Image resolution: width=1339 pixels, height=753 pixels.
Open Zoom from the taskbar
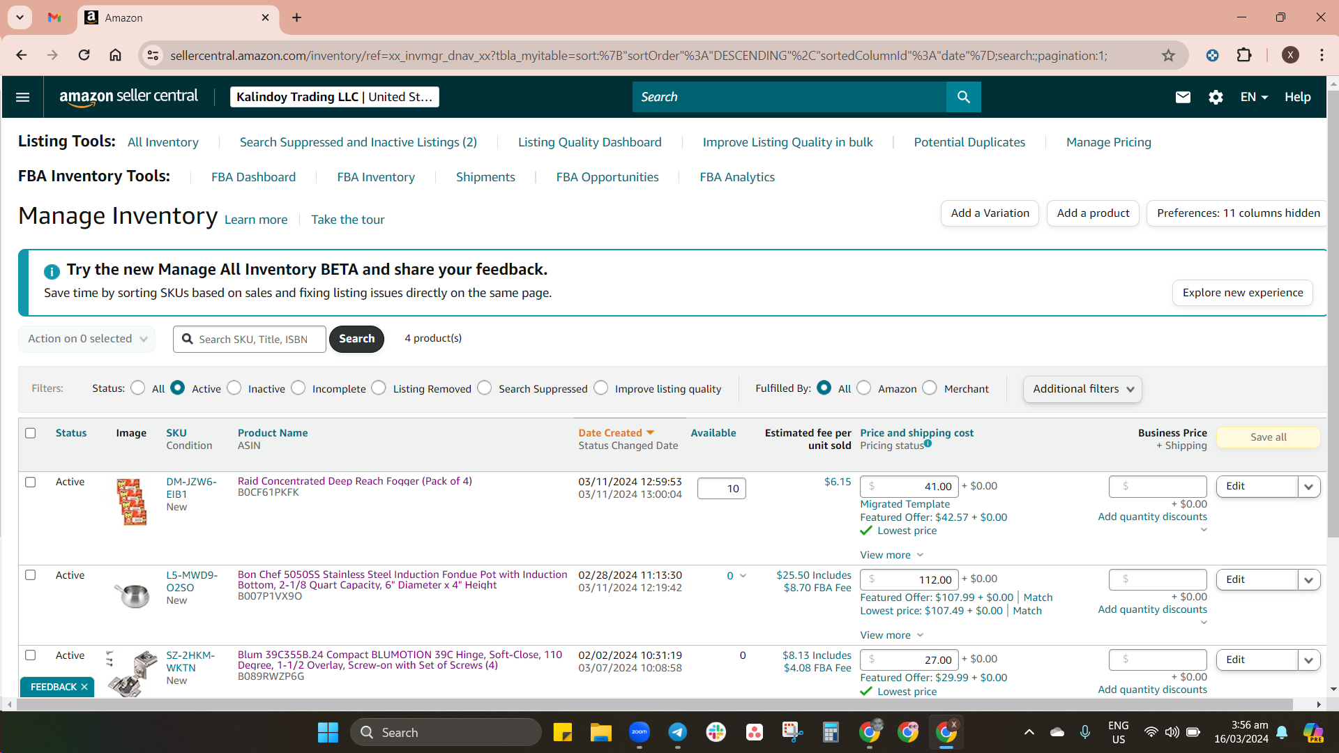tap(639, 732)
